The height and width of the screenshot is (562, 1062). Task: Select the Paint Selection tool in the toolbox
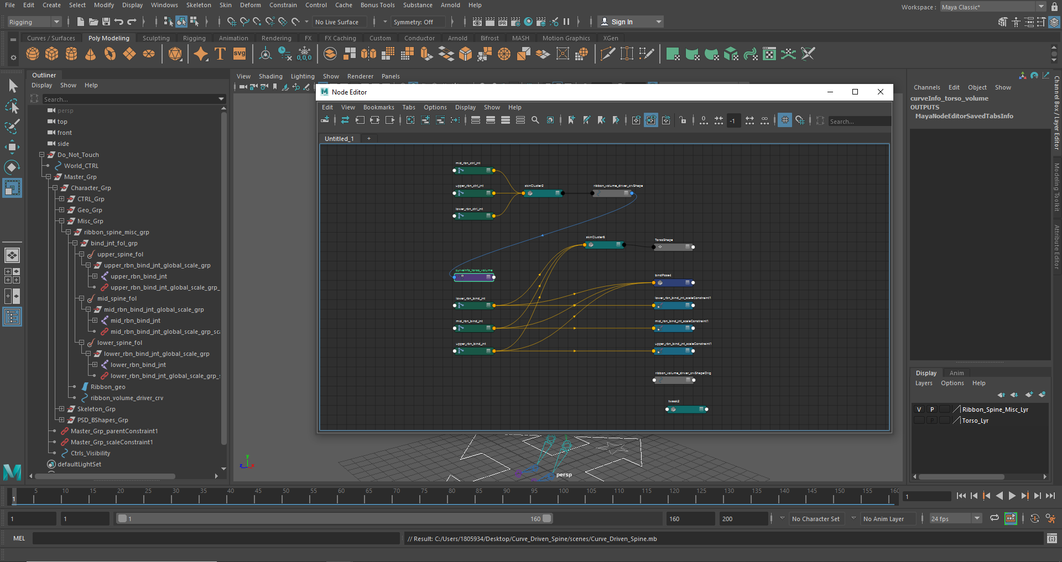coord(12,126)
